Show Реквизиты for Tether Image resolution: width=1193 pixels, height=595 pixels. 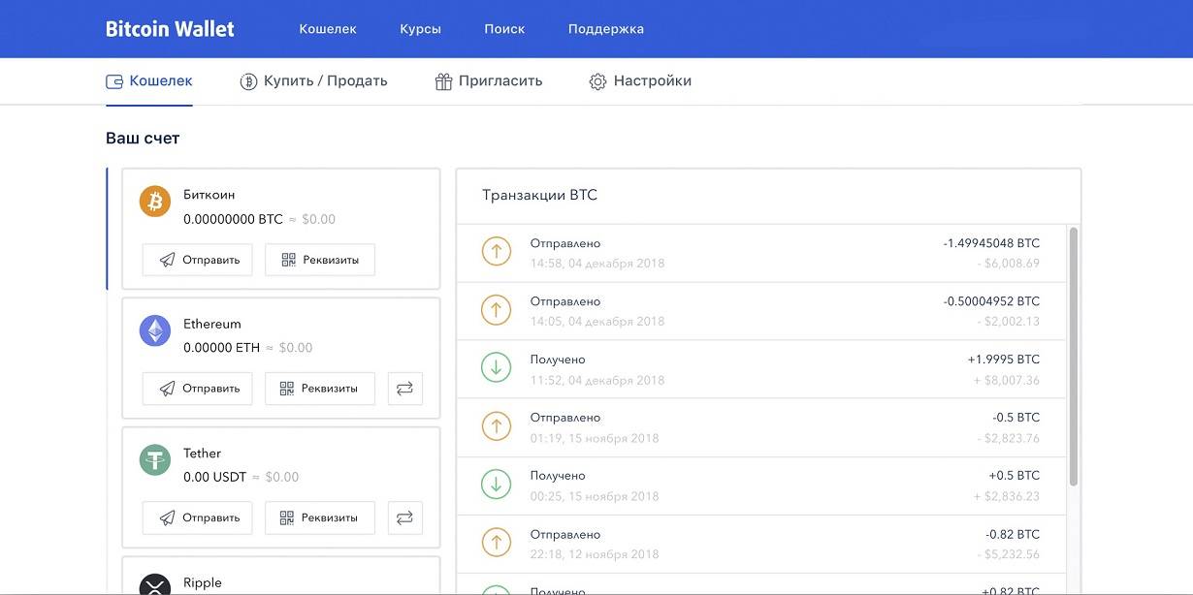click(x=319, y=517)
